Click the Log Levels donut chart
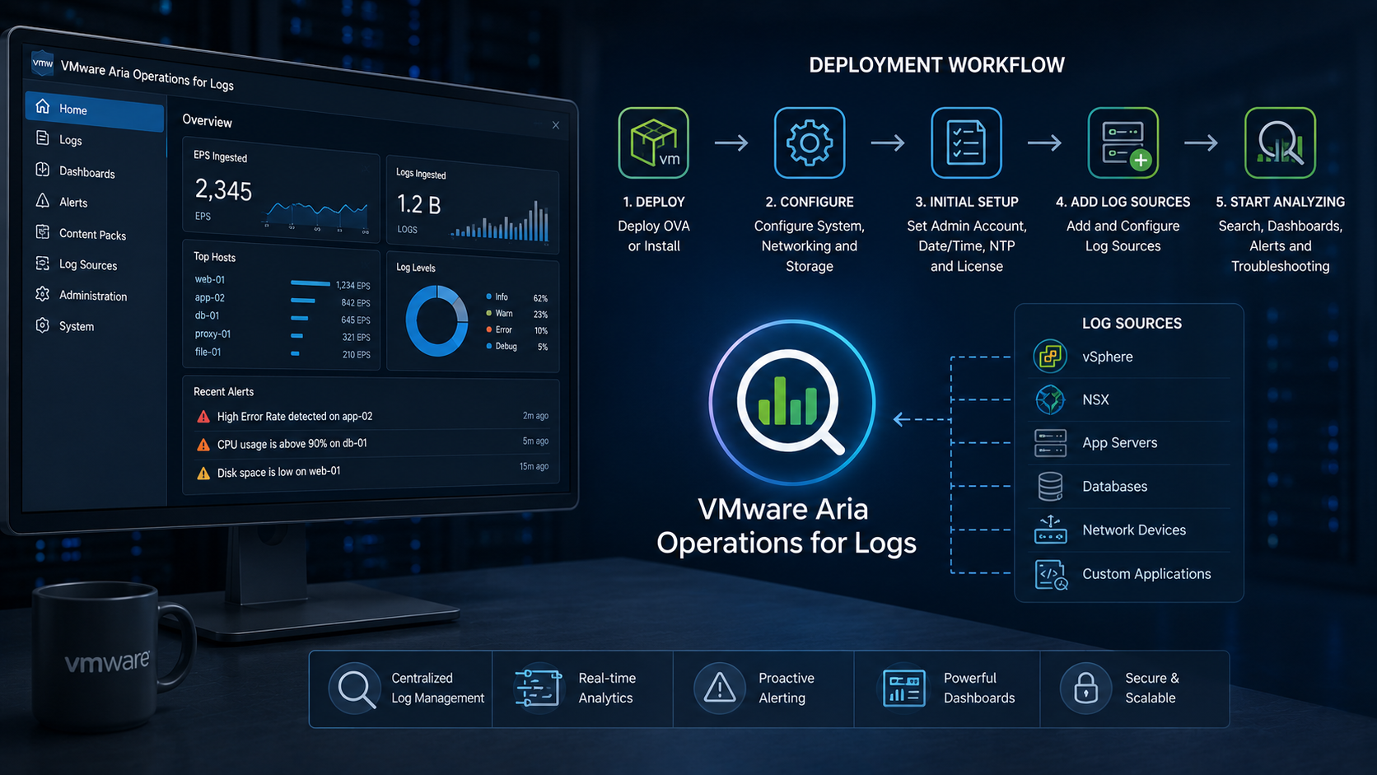The width and height of the screenshot is (1377, 775). pos(436,320)
